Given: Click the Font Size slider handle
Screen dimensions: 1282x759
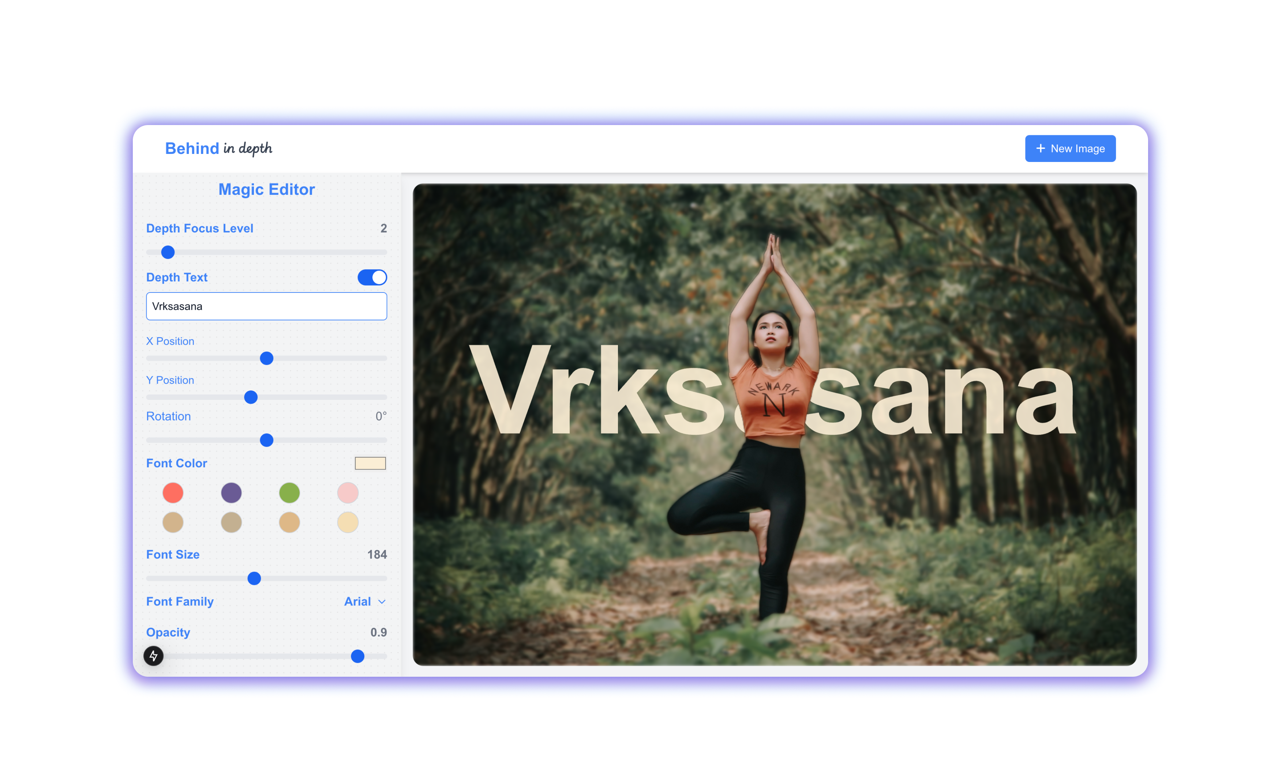Looking at the screenshot, I should point(254,578).
